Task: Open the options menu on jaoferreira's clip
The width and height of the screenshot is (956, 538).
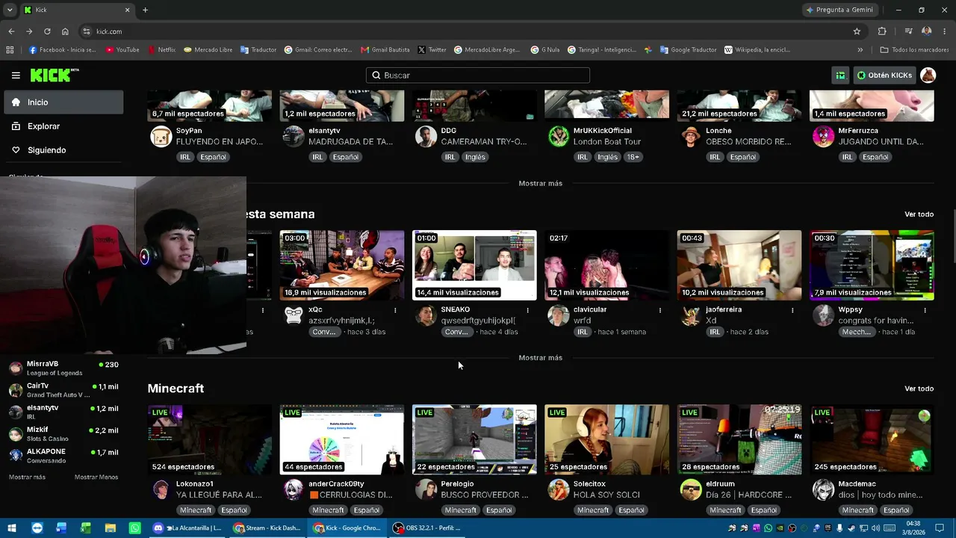Action: [792, 309]
